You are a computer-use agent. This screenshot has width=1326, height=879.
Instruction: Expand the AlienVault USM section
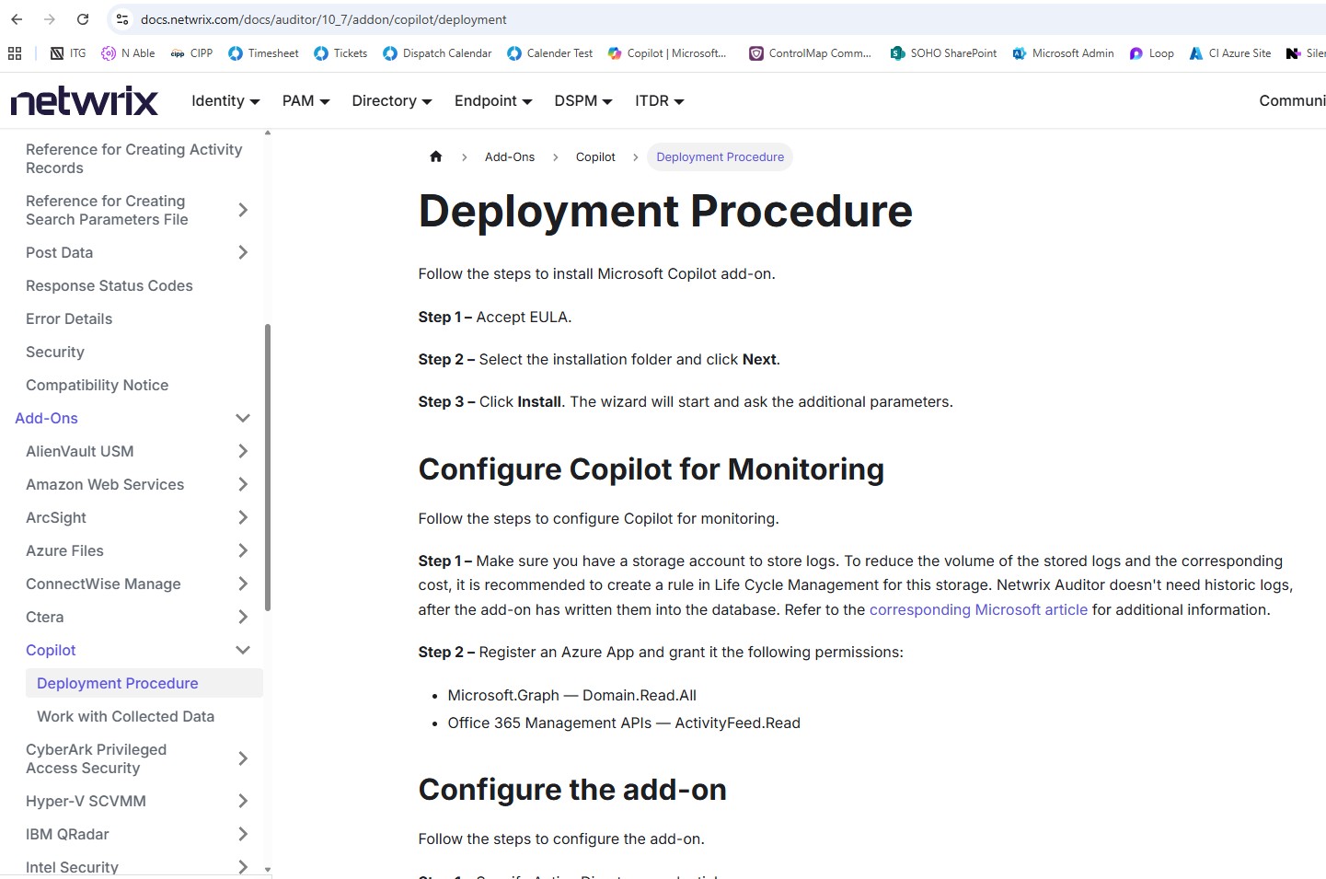[243, 451]
